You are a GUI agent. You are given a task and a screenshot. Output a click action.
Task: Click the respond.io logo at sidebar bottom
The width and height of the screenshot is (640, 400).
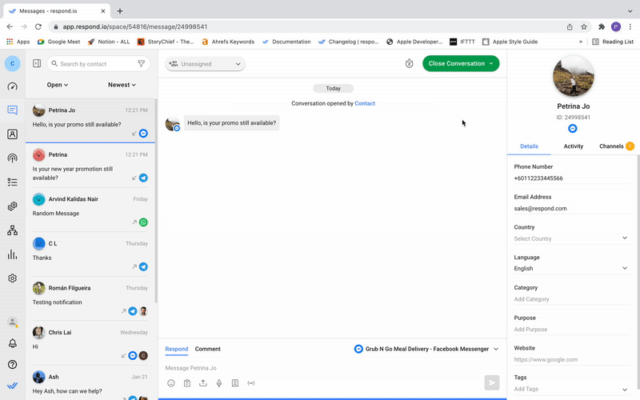pyautogui.click(x=13, y=386)
